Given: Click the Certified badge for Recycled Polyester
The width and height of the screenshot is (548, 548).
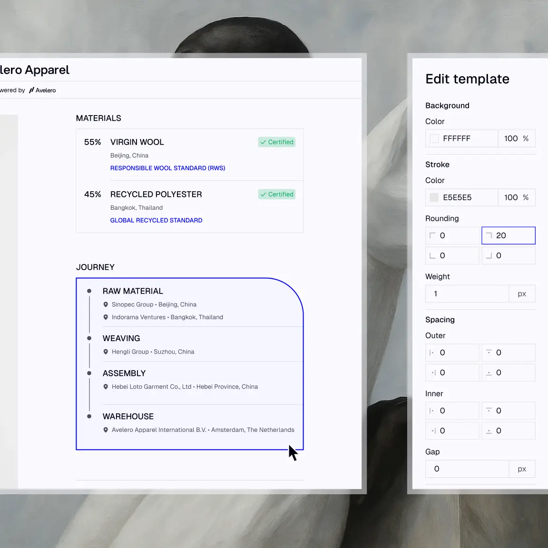Looking at the screenshot, I should (x=277, y=195).
